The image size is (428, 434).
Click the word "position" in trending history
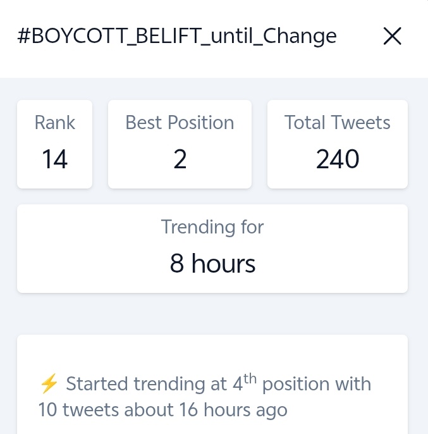point(300,384)
